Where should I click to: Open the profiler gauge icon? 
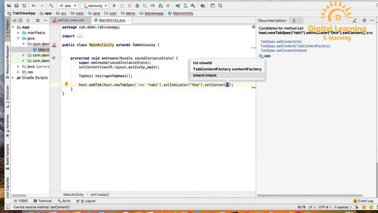(x=152, y=5)
